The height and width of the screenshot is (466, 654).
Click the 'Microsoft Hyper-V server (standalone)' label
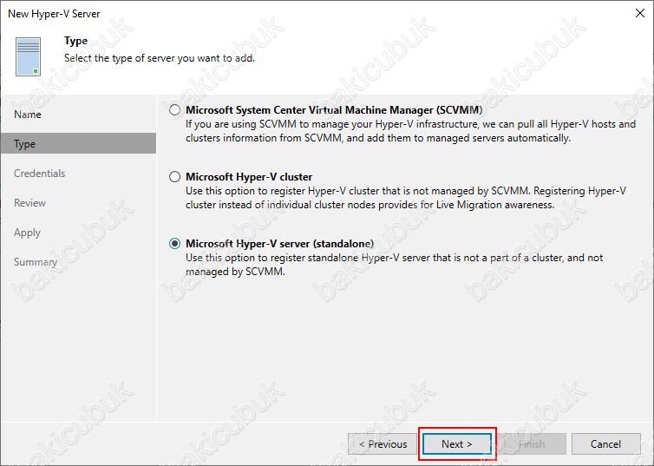tap(279, 244)
